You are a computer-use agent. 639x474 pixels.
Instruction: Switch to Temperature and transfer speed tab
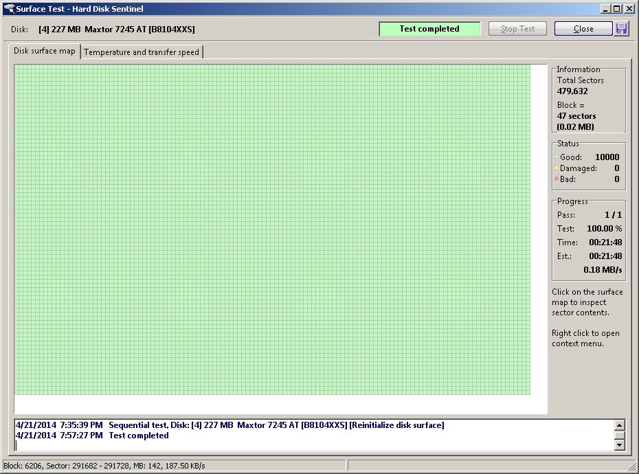coord(142,52)
